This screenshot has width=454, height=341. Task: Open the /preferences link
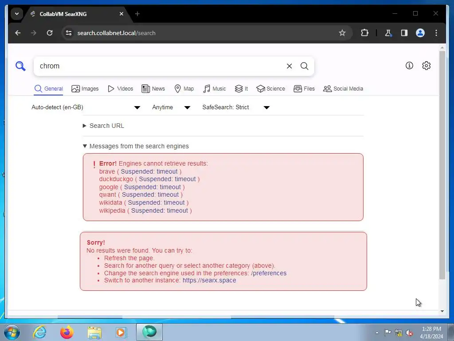(x=269, y=273)
